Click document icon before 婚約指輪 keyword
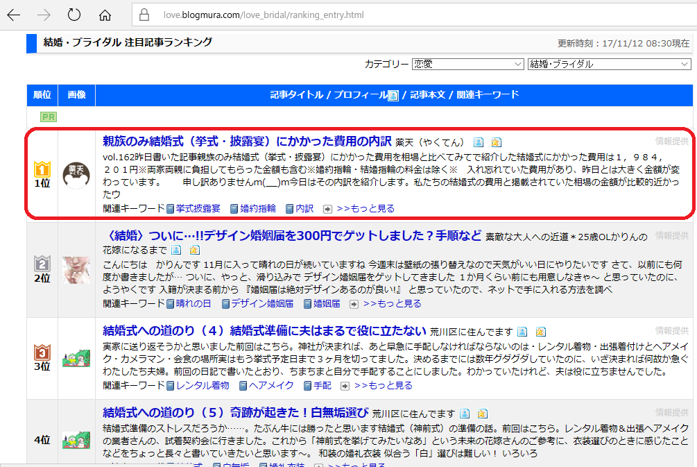This screenshot has width=697, height=467. click(x=234, y=209)
